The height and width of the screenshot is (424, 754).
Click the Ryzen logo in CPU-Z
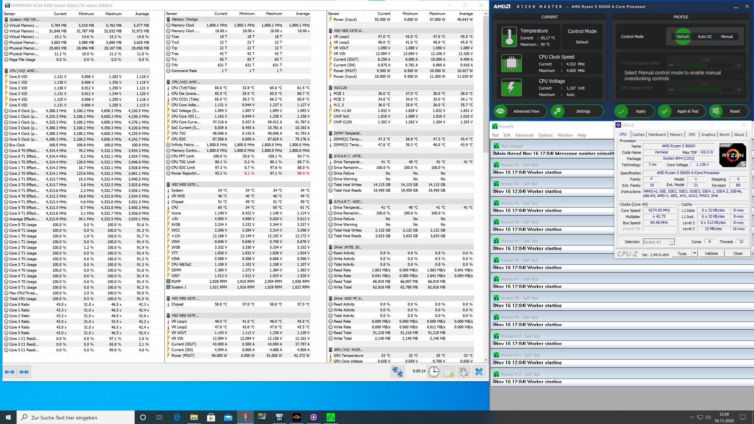[x=732, y=155]
